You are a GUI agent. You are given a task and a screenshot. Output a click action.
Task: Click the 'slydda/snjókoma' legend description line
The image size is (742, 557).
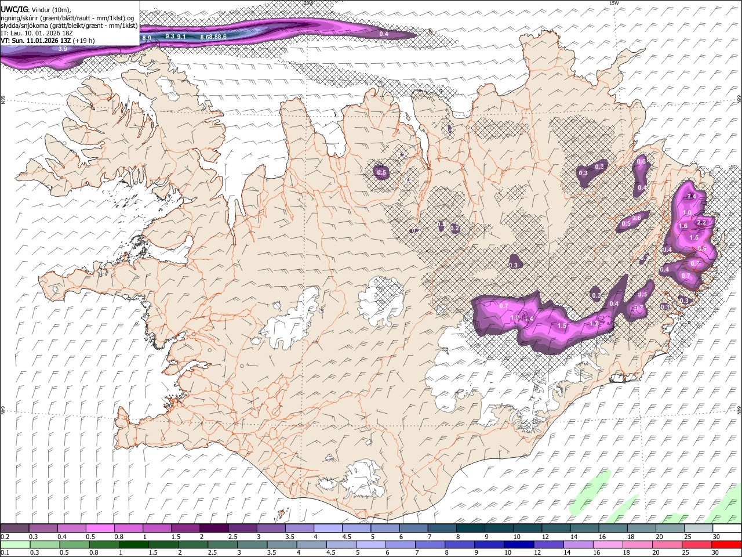coord(70,26)
